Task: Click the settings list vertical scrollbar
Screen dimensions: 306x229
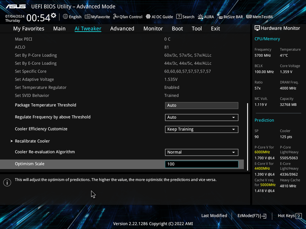Action: coord(248,137)
